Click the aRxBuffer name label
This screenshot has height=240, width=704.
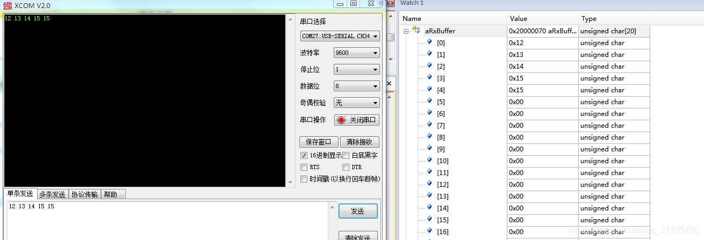pos(440,31)
